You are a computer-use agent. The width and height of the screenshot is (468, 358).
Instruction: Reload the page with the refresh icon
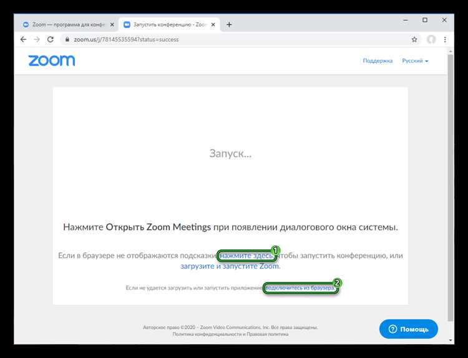[x=51, y=39]
